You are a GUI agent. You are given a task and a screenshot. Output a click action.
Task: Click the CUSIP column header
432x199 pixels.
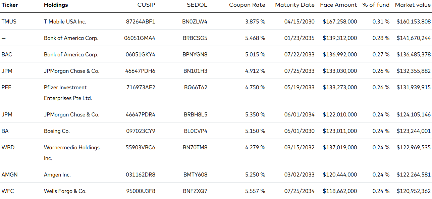146,5
